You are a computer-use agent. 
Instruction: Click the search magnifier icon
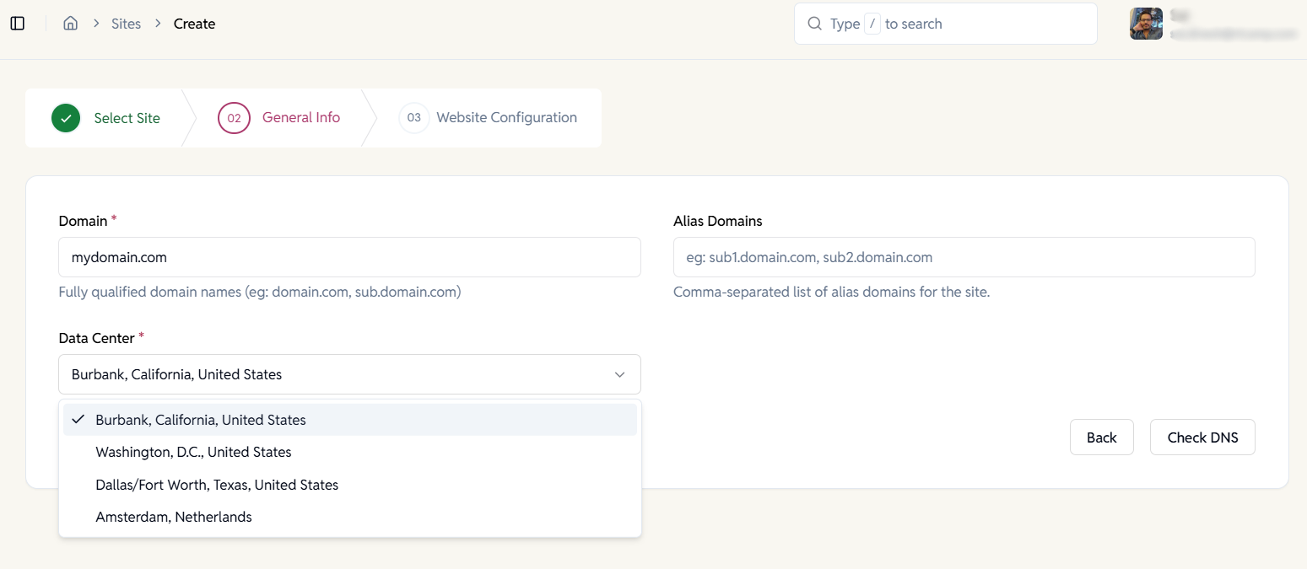[x=814, y=24]
